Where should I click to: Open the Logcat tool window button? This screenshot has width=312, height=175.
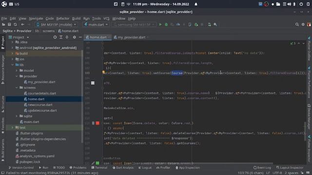pyautogui.click(x=145, y=168)
